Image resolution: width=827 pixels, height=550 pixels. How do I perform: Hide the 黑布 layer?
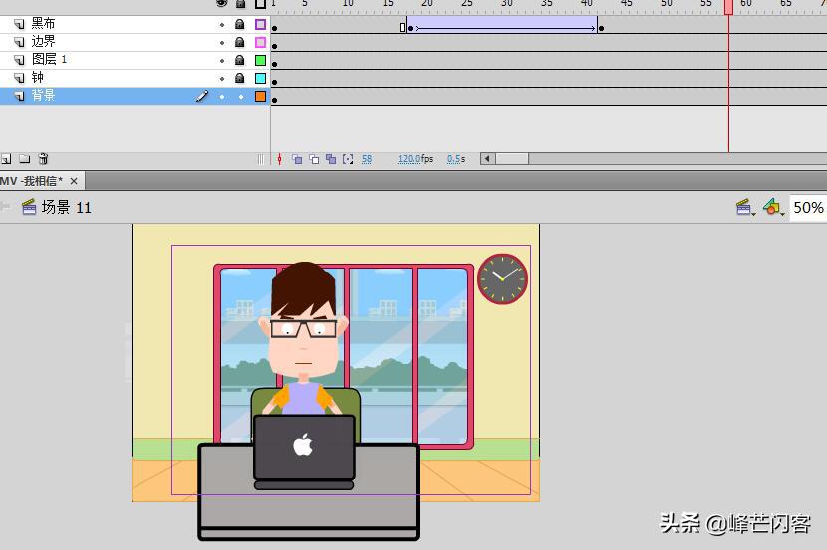[222, 25]
